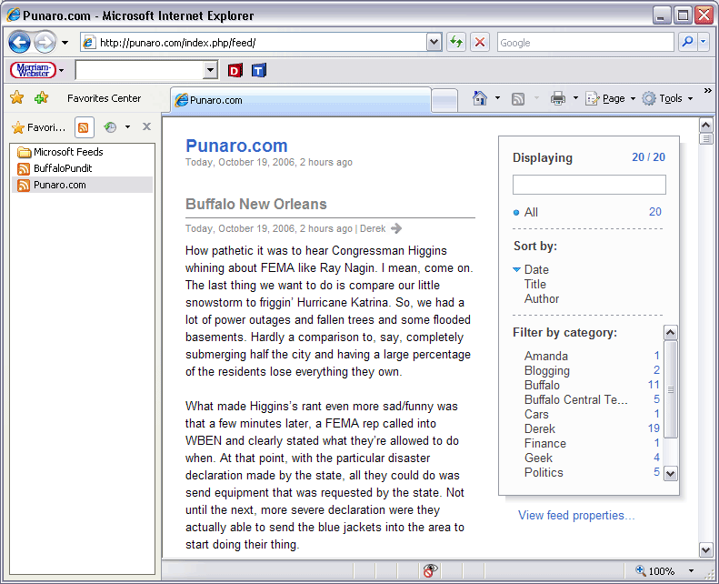Expand the address bar history dropdown
This screenshot has width=719, height=584.
434,43
